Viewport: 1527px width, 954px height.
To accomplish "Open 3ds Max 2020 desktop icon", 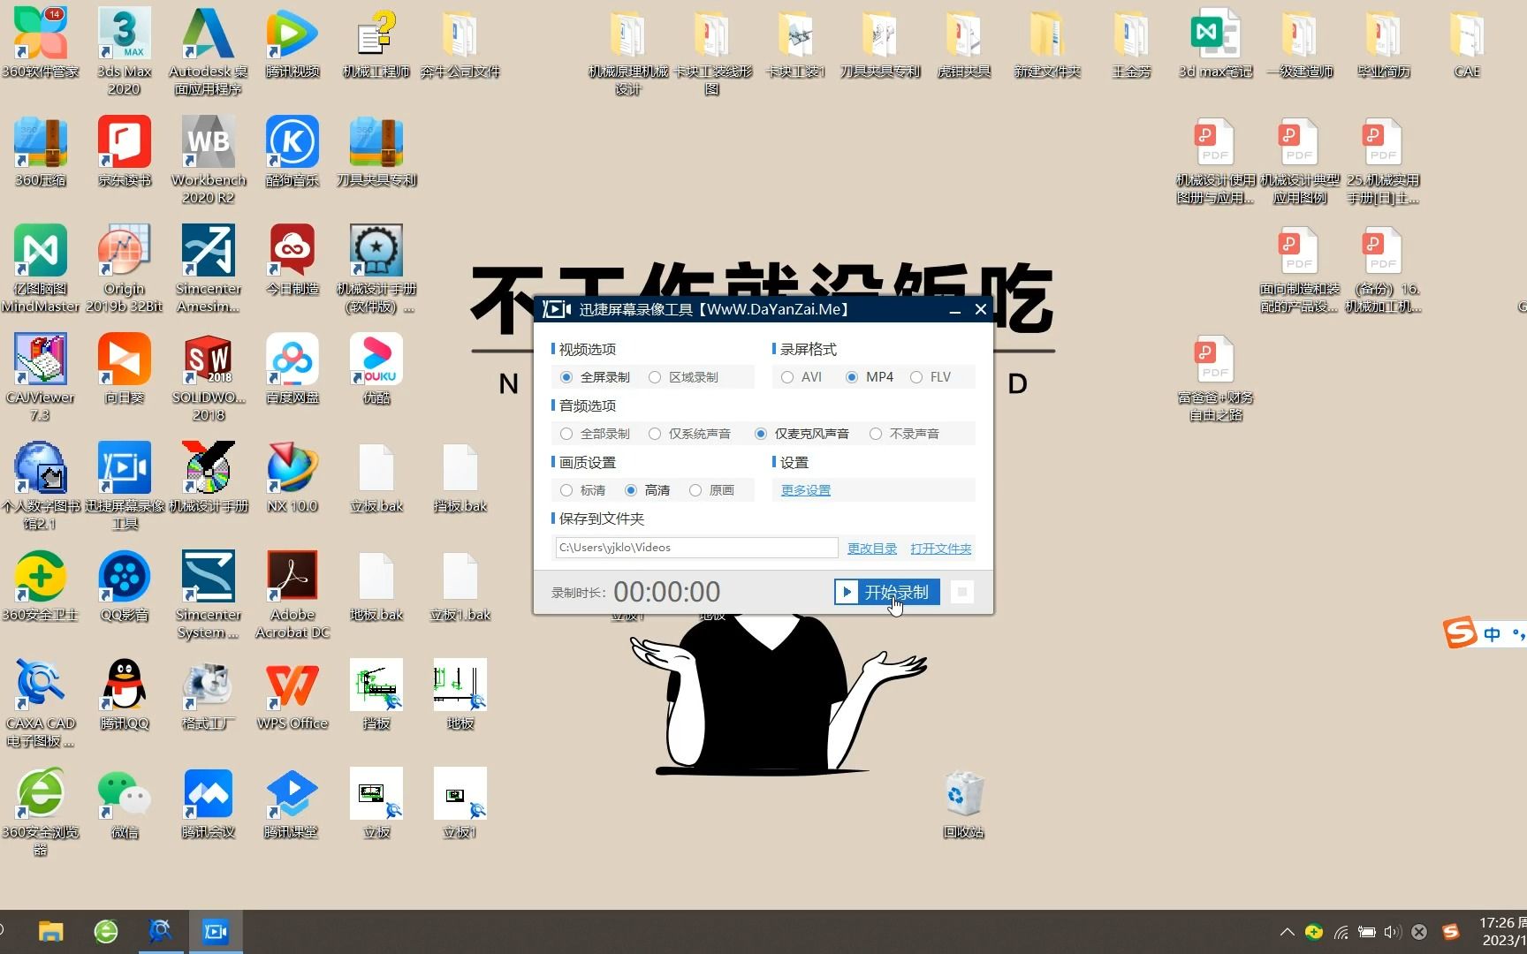I will [125, 50].
